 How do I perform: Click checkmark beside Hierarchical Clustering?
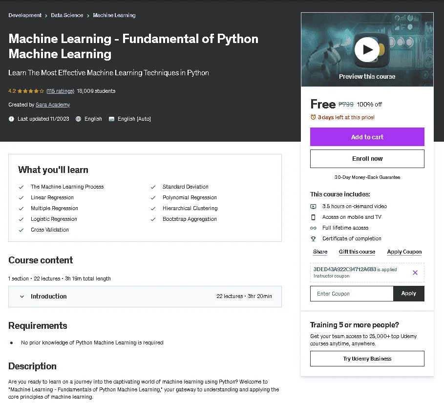pos(153,209)
